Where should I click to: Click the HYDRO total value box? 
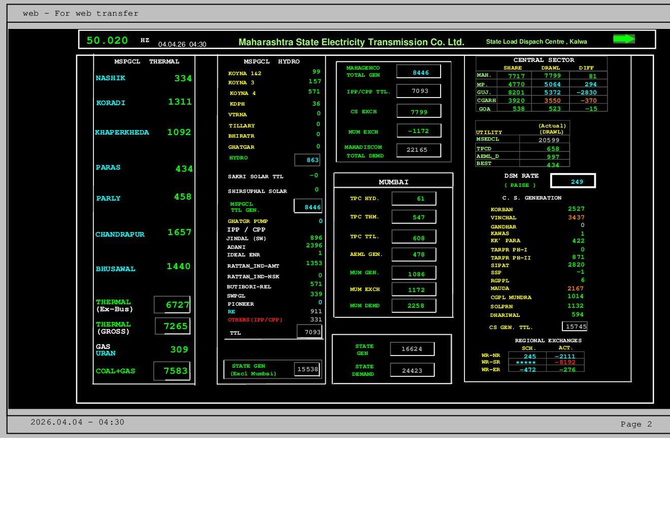coord(308,160)
